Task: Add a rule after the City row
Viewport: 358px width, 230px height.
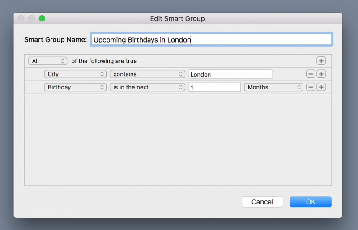Action: pyautogui.click(x=321, y=74)
